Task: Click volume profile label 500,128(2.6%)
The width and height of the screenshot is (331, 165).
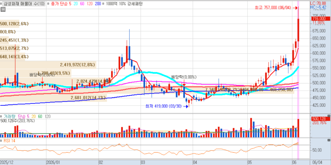Action: click(x=14, y=24)
